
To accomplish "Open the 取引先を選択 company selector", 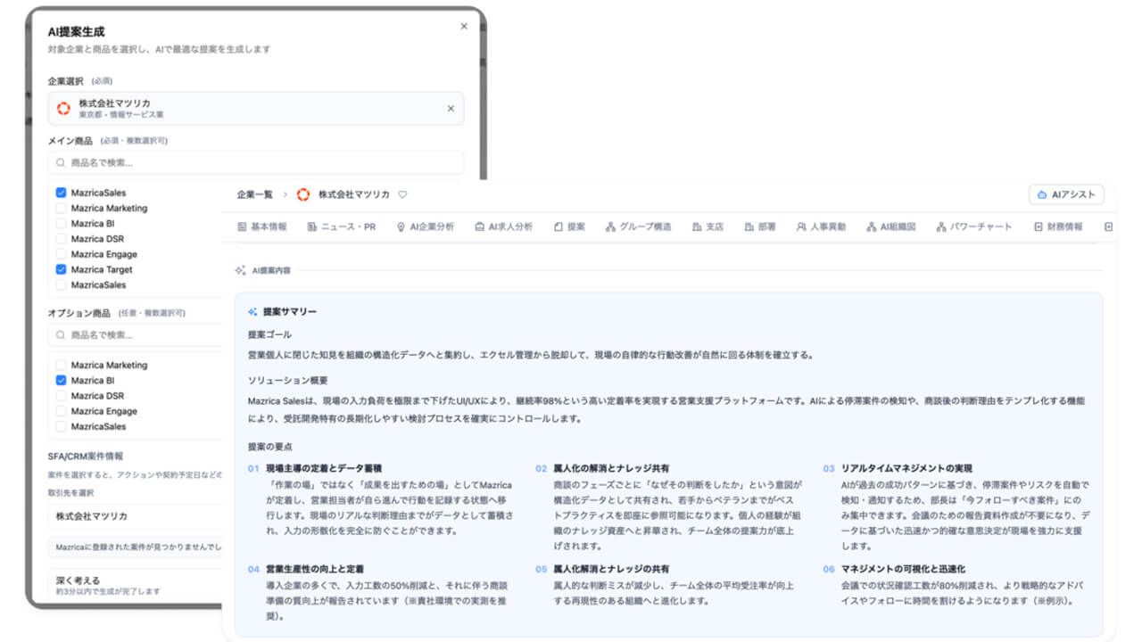I will pyautogui.click(x=136, y=516).
